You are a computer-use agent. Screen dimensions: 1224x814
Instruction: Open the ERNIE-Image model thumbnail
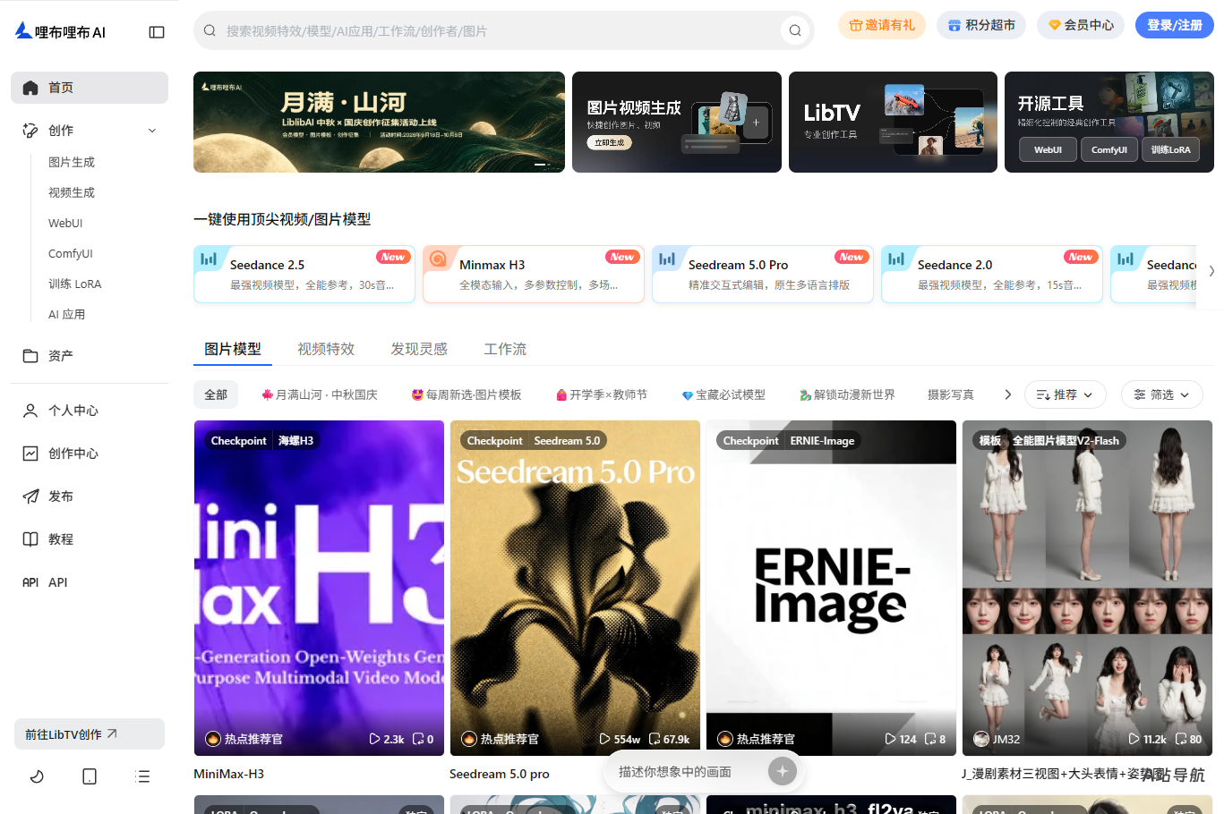(831, 588)
